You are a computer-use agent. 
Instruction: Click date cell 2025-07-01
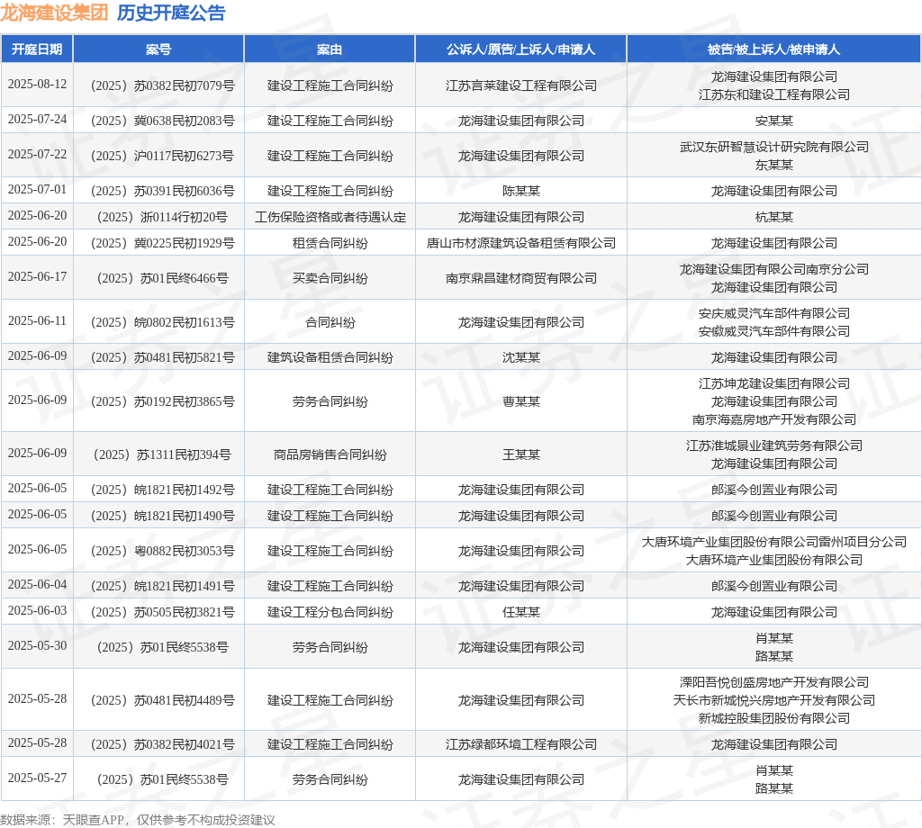coord(37,189)
